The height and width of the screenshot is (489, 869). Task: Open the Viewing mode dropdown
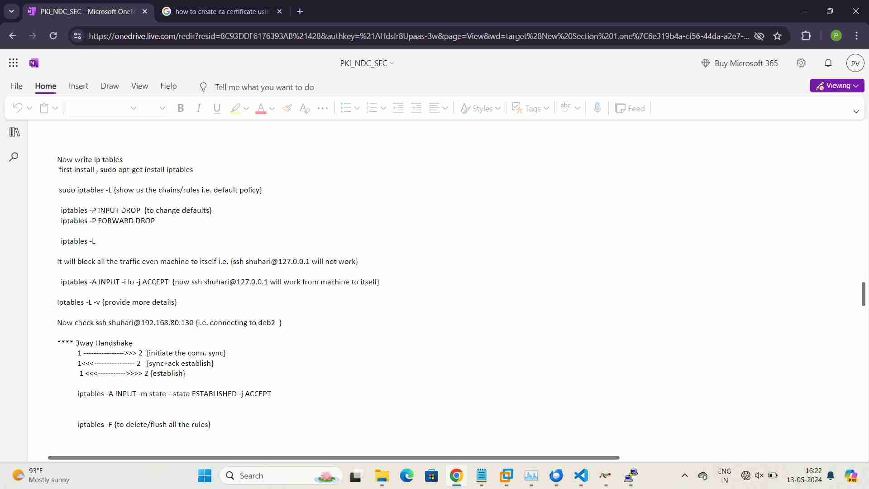click(x=837, y=86)
